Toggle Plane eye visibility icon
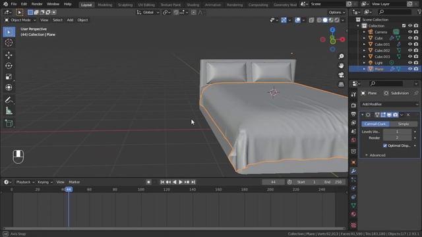The width and height of the screenshot is (422, 237). pos(410,68)
